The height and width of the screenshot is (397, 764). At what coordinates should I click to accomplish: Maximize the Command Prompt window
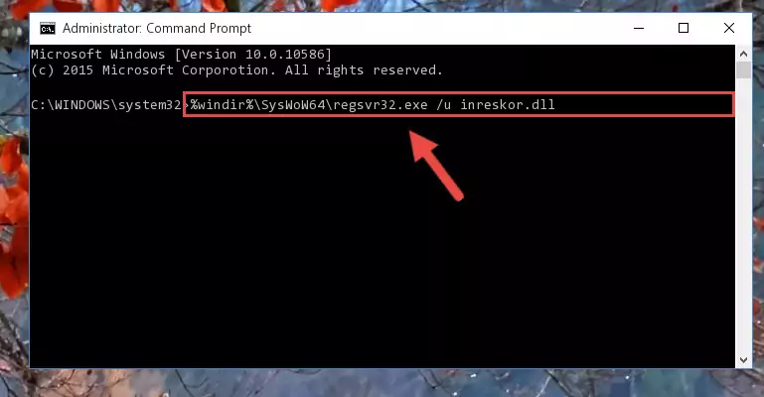click(684, 28)
